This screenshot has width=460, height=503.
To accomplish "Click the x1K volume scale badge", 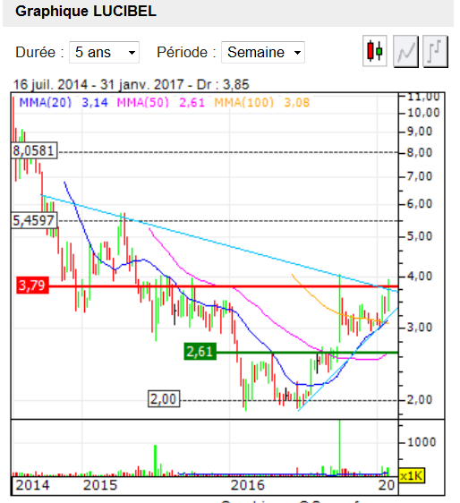I will click(412, 476).
